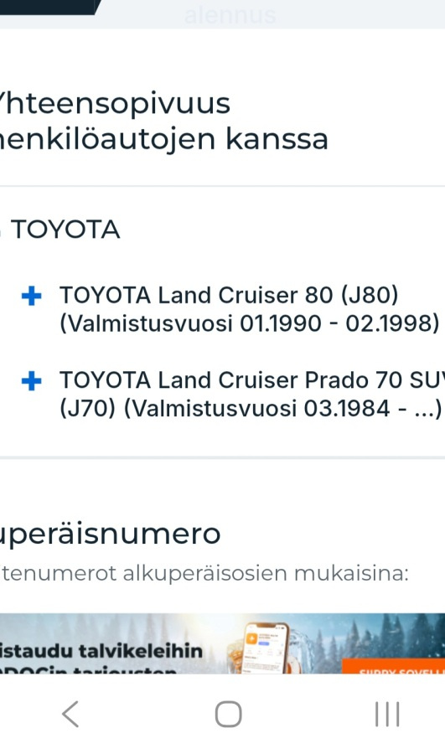Tap the orange button in the winter banner
The height and width of the screenshot is (754, 445).
[x=394, y=667]
